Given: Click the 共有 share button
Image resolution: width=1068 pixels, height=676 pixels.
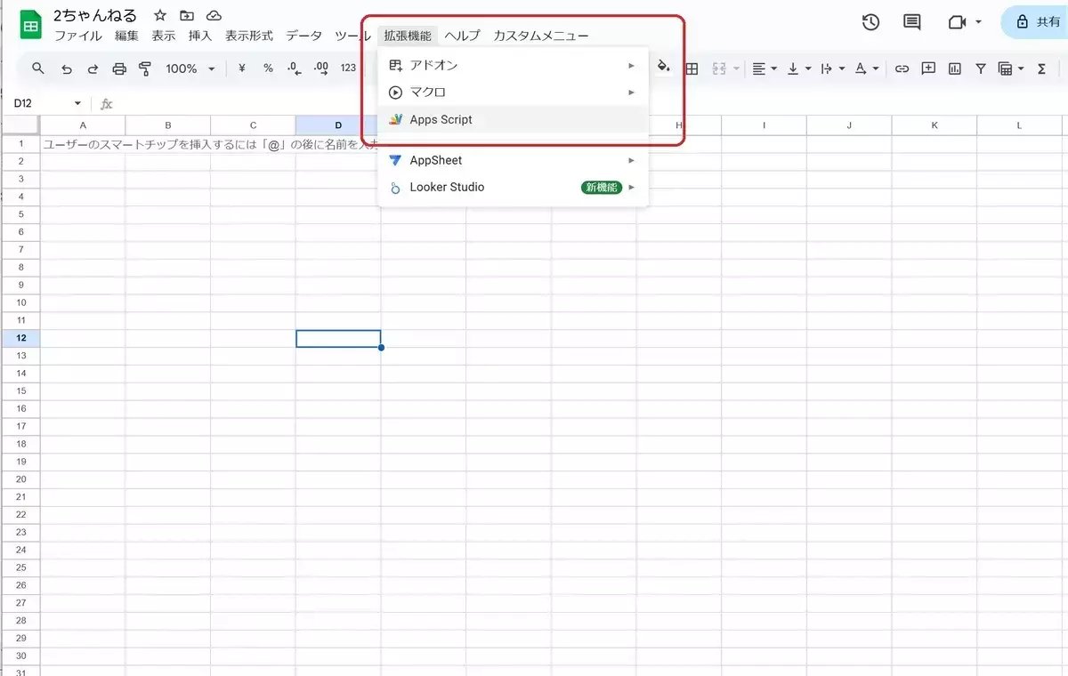Looking at the screenshot, I should pyautogui.click(x=1036, y=22).
